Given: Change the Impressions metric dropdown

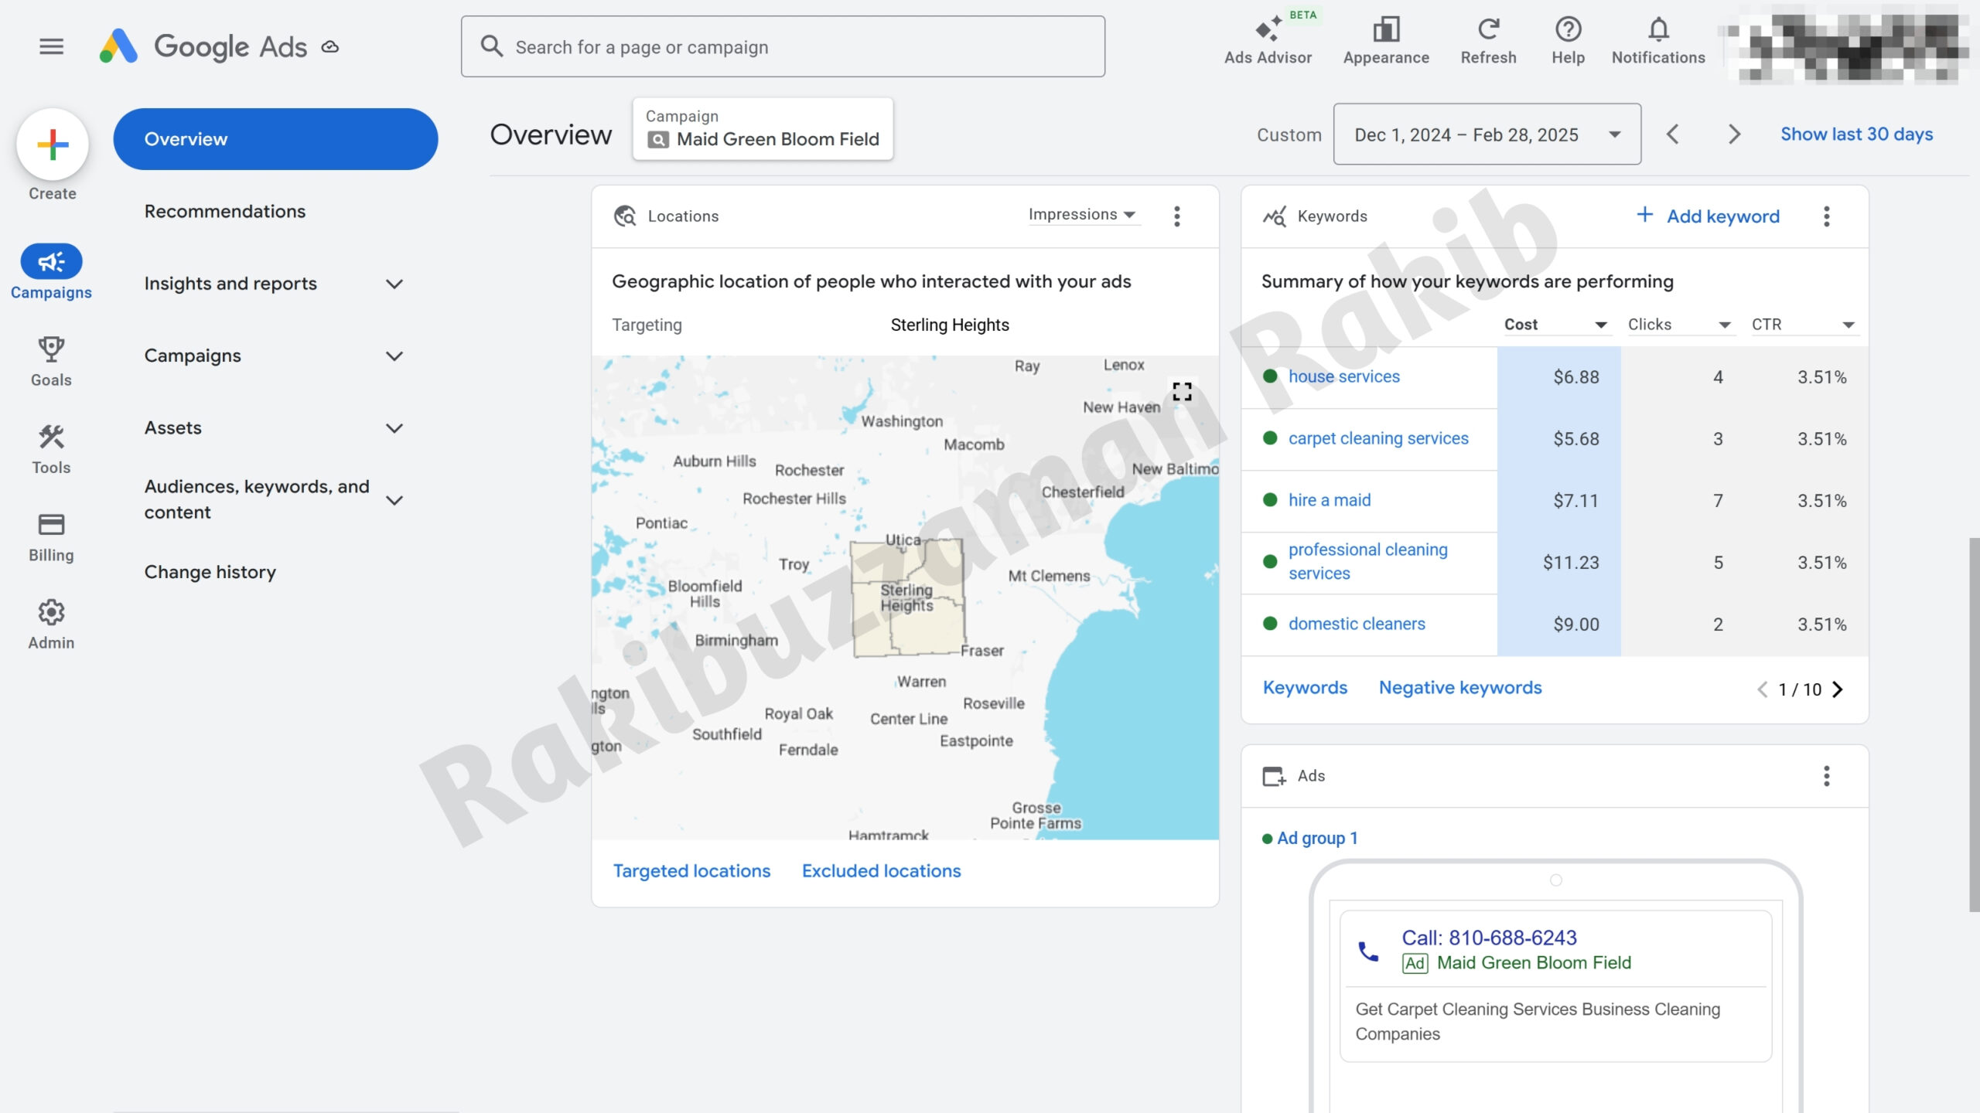Looking at the screenshot, I should (1081, 215).
